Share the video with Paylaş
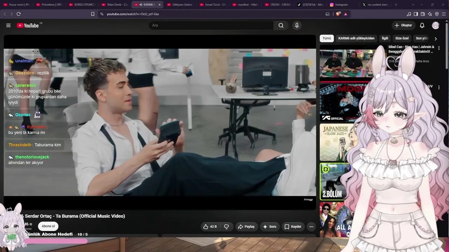 pos(247,226)
